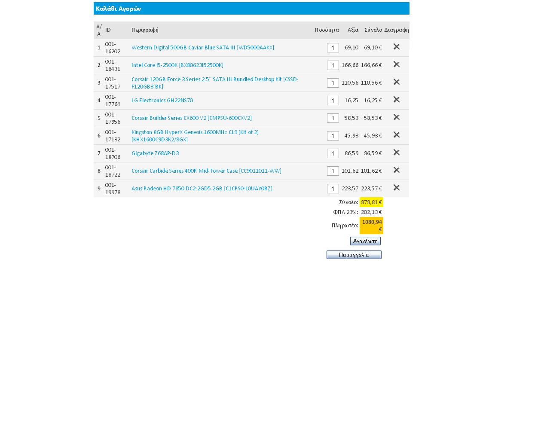
Task: Click the Σύνολο column header
Action: coord(373,30)
